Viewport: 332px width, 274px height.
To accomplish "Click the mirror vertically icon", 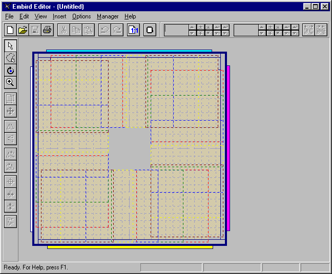I will pos(10,139).
